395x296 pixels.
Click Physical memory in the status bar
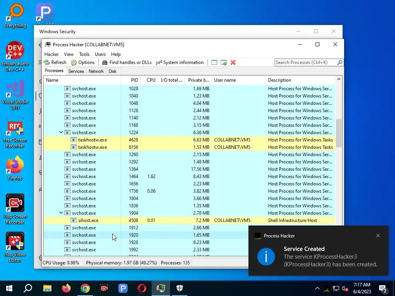(121, 263)
